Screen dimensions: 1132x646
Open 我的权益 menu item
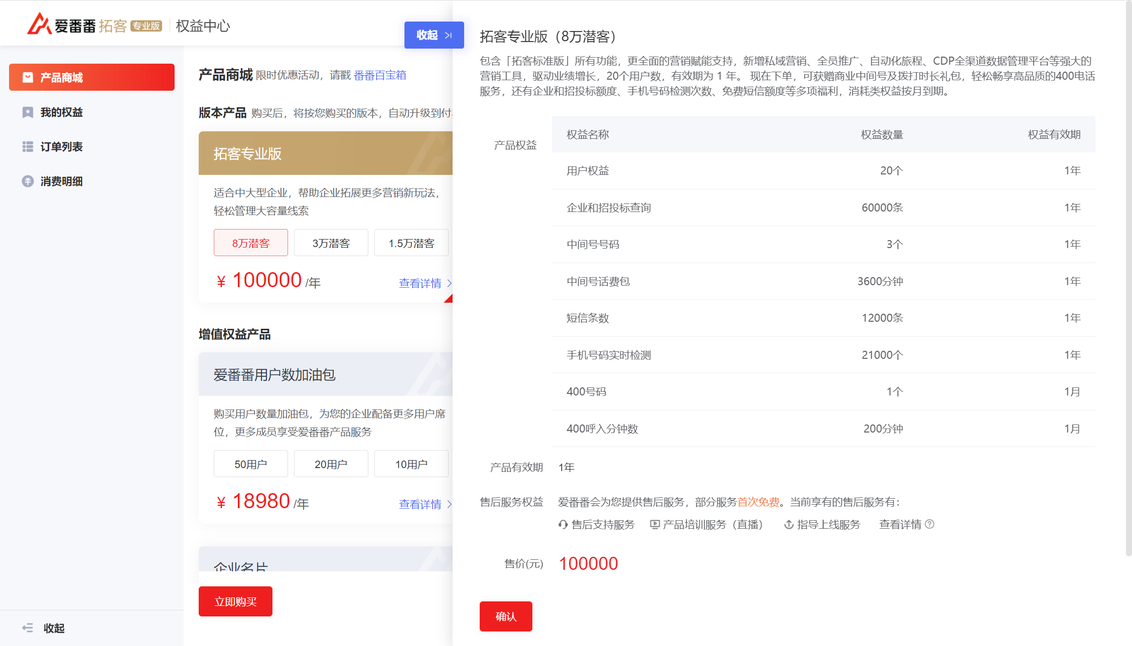point(92,112)
